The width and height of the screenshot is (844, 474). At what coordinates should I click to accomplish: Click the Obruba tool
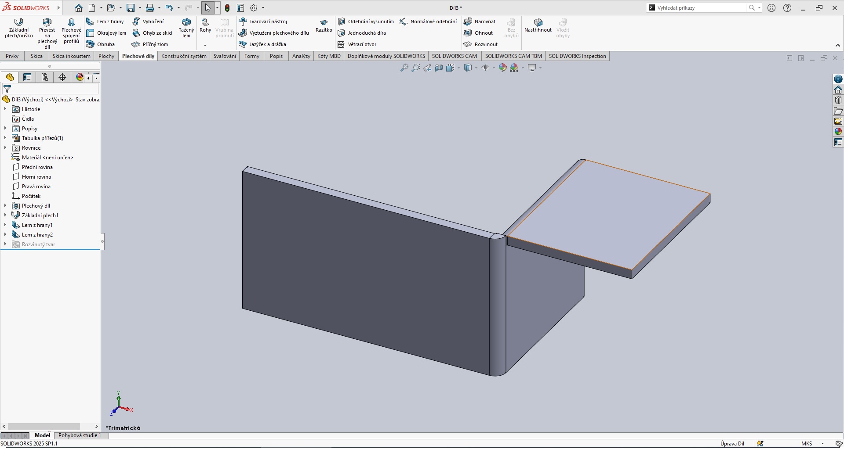(x=100, y=44)
